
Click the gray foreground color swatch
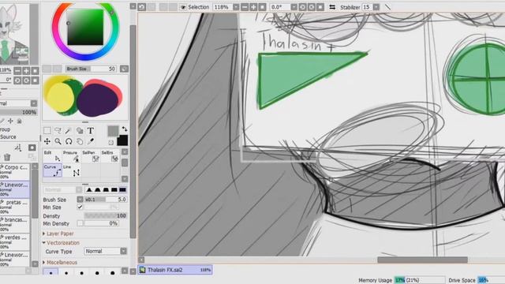113,131
